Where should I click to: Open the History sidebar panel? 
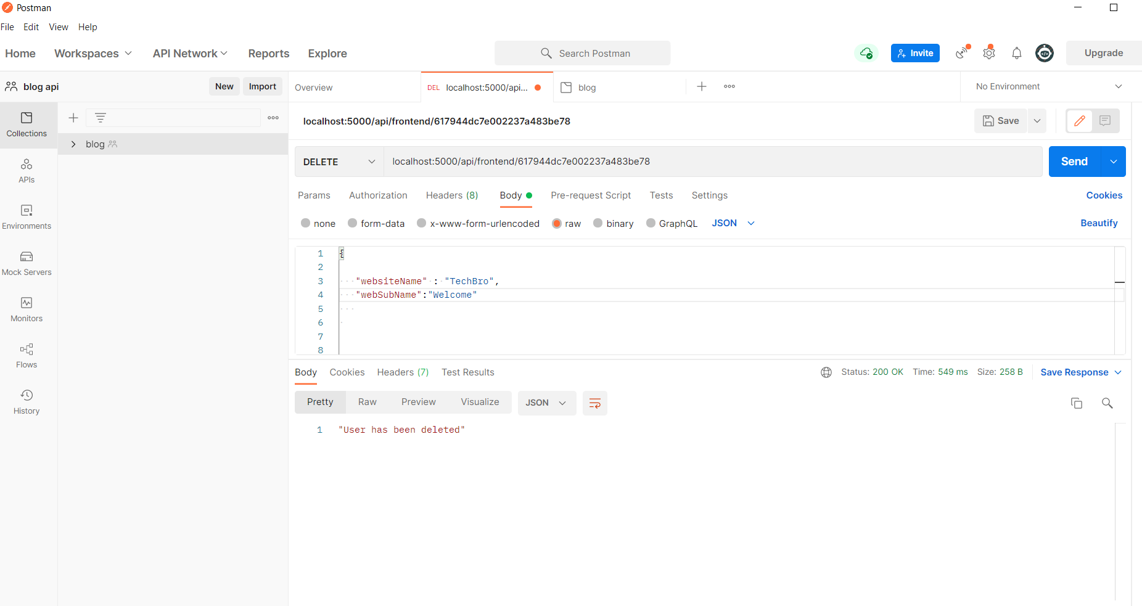coord(27,402)
